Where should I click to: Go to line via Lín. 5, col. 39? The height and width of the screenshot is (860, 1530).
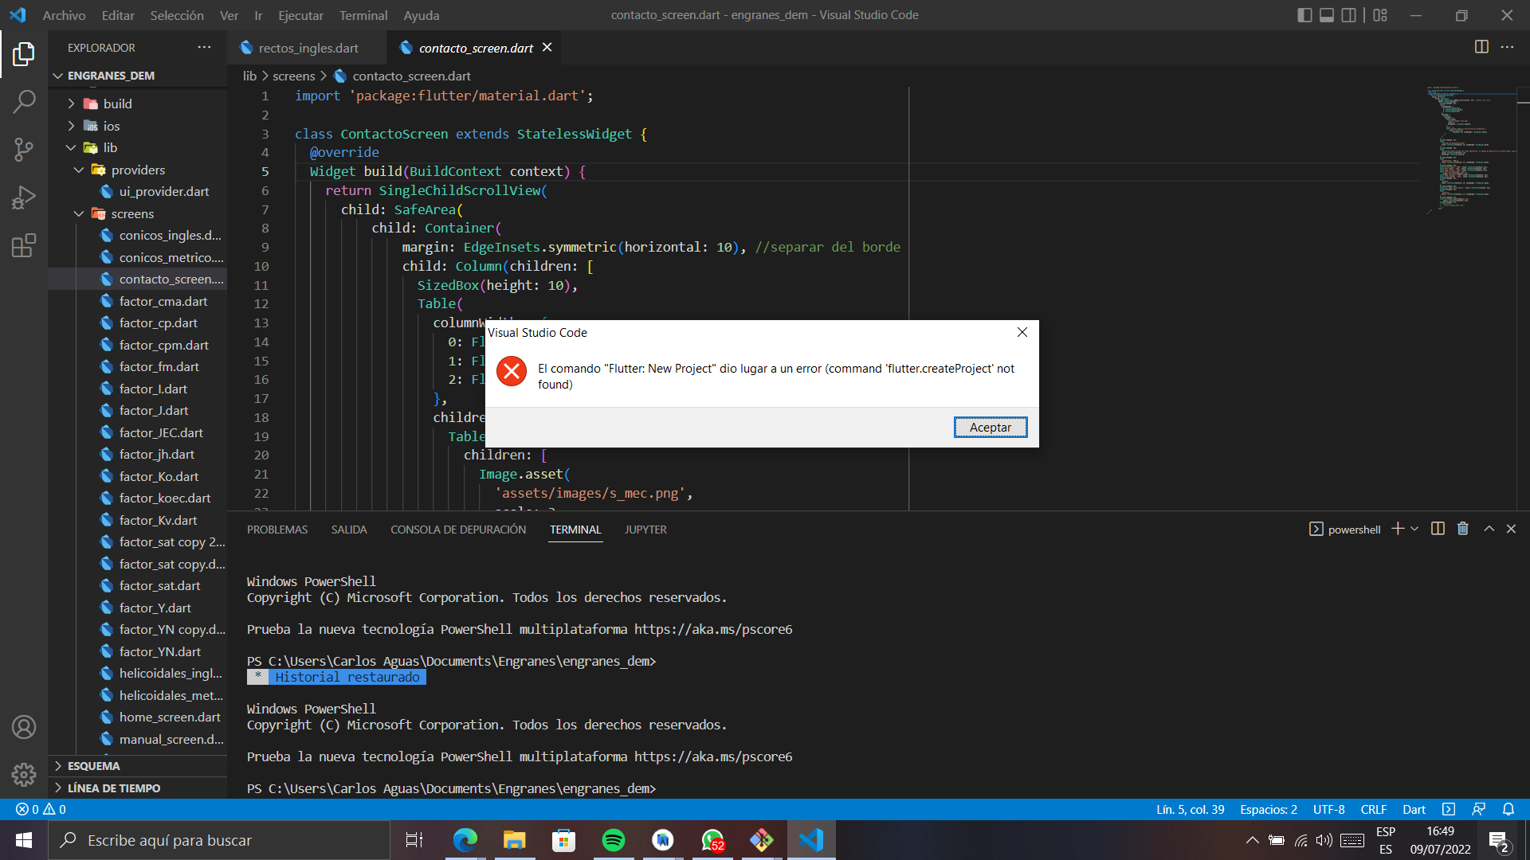[1191, 809]
